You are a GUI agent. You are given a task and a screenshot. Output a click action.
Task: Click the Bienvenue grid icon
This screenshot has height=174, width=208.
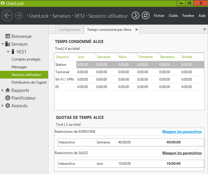(8, 36)
